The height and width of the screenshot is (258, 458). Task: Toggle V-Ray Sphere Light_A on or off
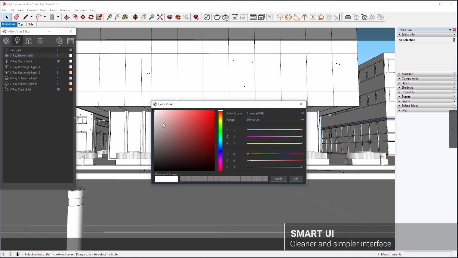(x=6, y=78)
